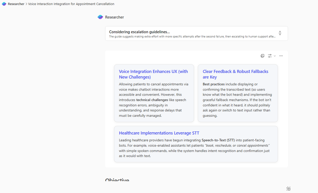
Task: Click the breadcrumb chevron separator after Researcher
Action: (26, 4)
